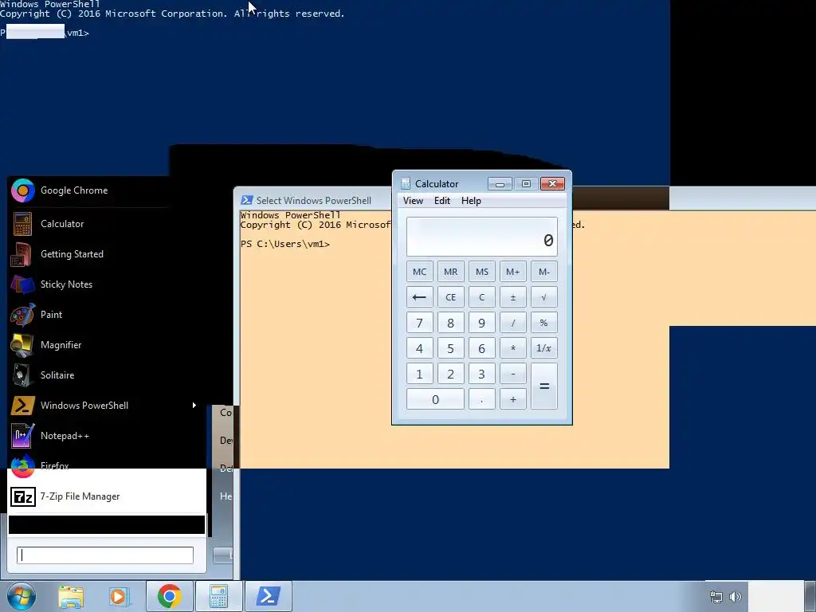Expand Windows PowerShell submenu arrow
Viewport: 816px width, 612px height.
click(194, 406)
